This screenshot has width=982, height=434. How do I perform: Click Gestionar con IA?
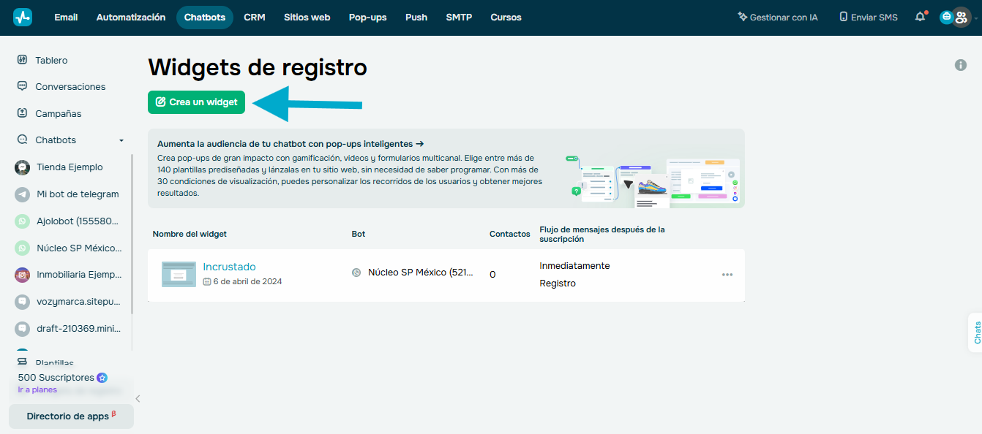[x=777, y=18]
